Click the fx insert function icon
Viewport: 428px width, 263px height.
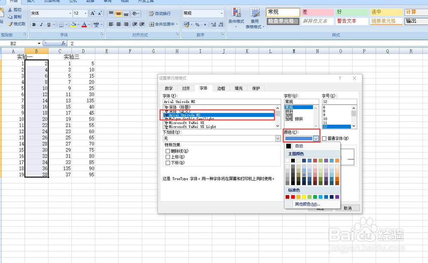tap(63, 43)
